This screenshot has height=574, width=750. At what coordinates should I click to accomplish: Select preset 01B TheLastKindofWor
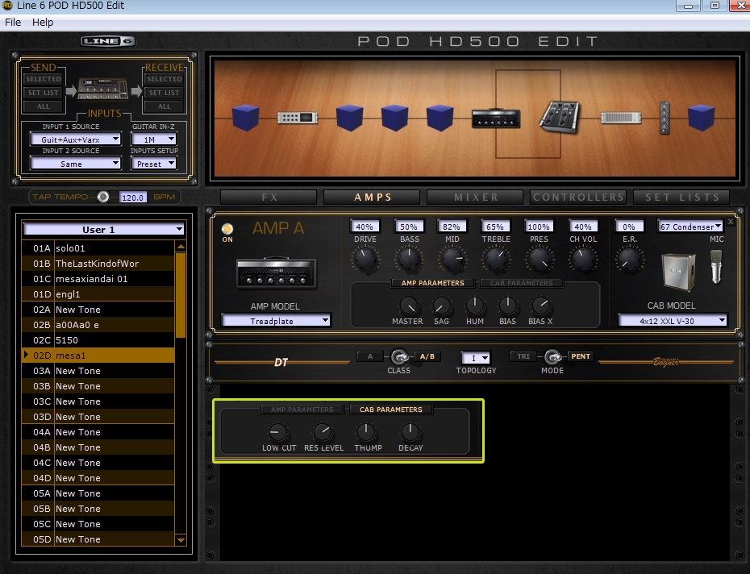tap(98, 263)
